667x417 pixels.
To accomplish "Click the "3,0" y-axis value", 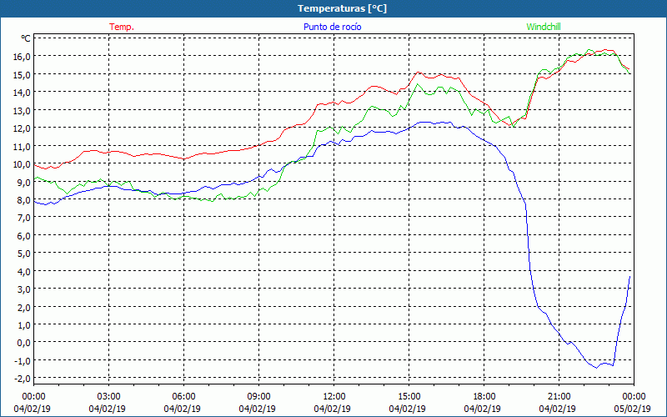I will [x=25, y=289].
